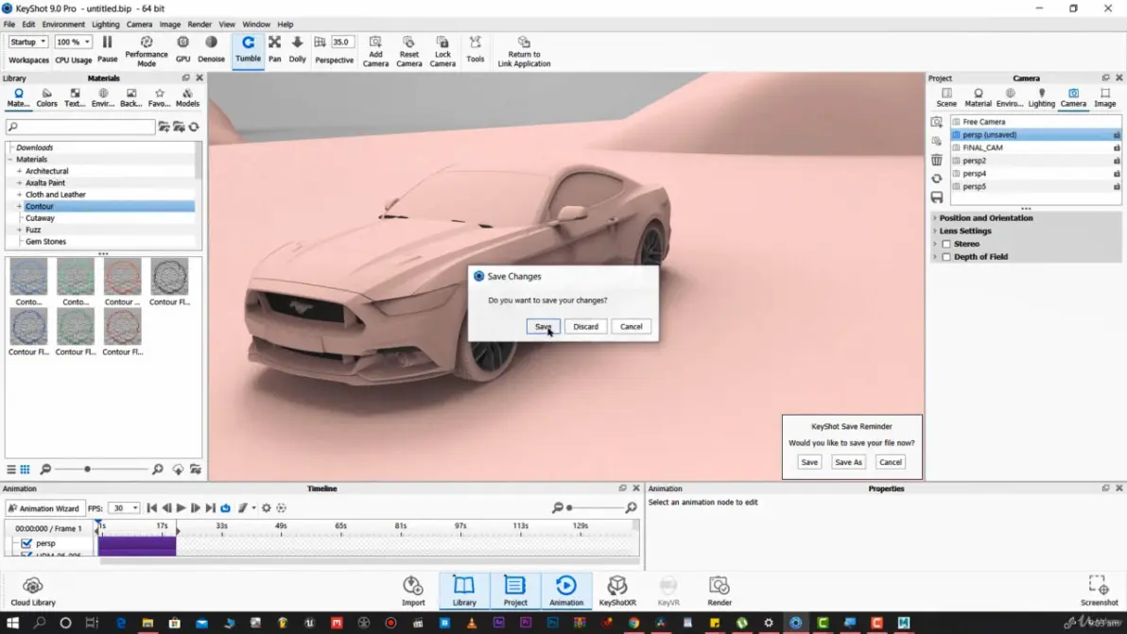Open the FPS dropdown
The width and height of the screenshot is (1127, 634).
[x=123, y=508]
